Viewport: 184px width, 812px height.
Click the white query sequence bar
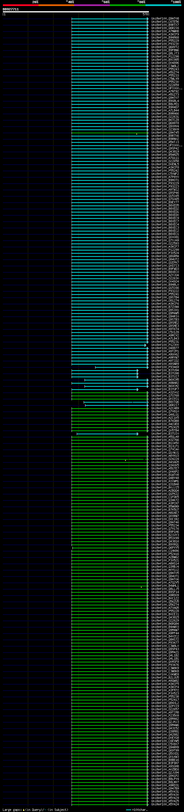pyautogui.click(x=76, y=12)
